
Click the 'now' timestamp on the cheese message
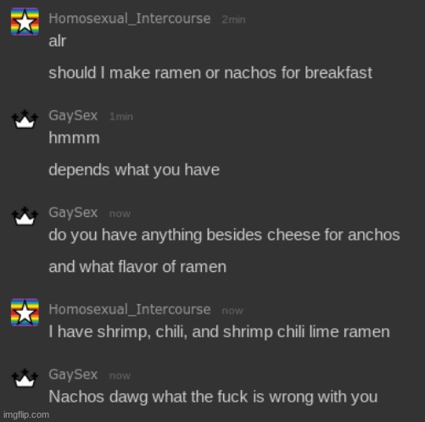[120, 214]
